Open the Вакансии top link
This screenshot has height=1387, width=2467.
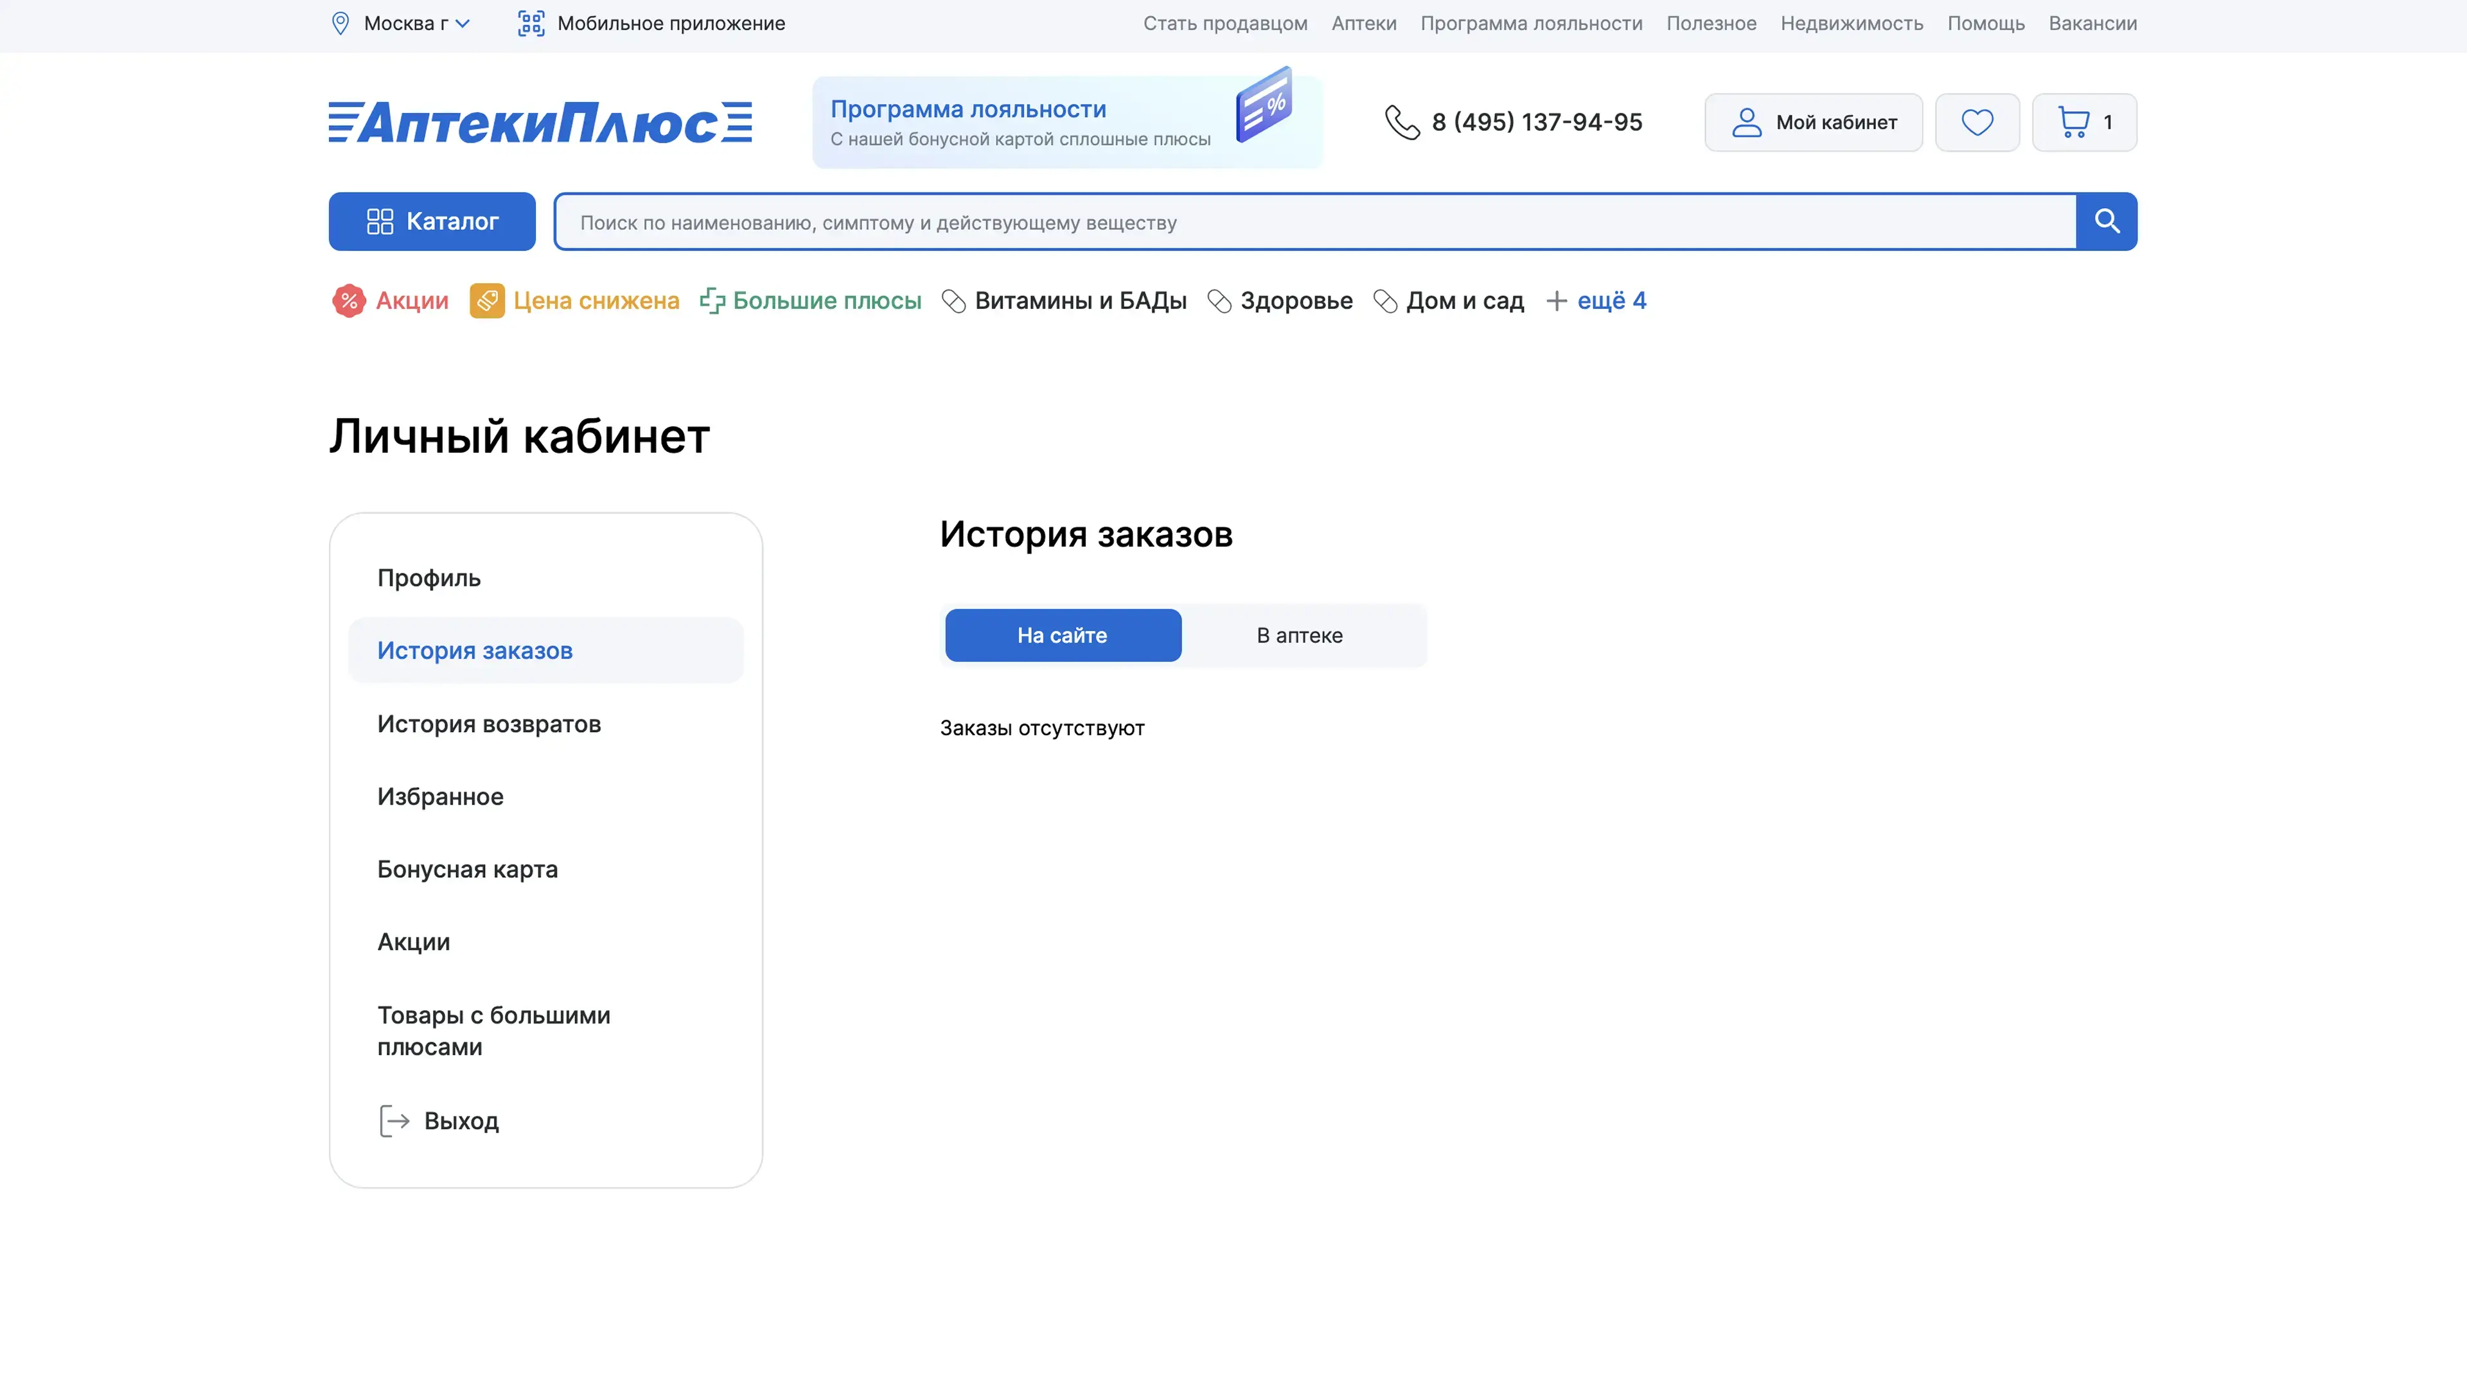pos(2092,24)
